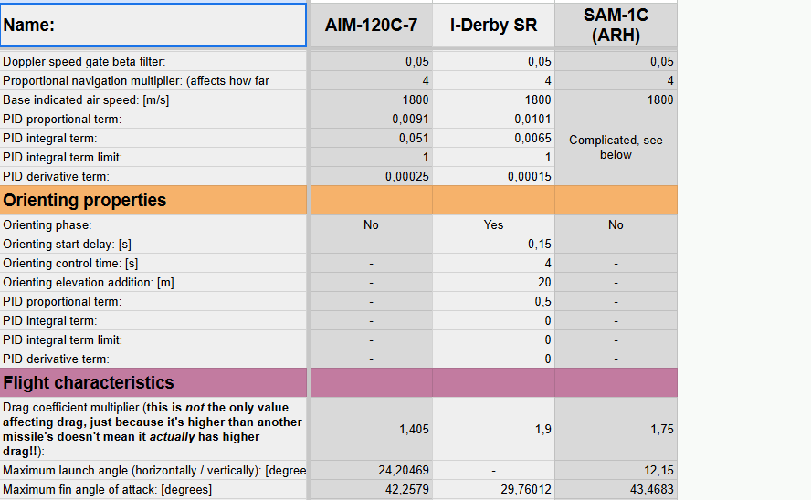The width and height of the screenshot is (811, 500).
Task: Click SAM-1C base air speed 1800
Action: click(616, 99)
